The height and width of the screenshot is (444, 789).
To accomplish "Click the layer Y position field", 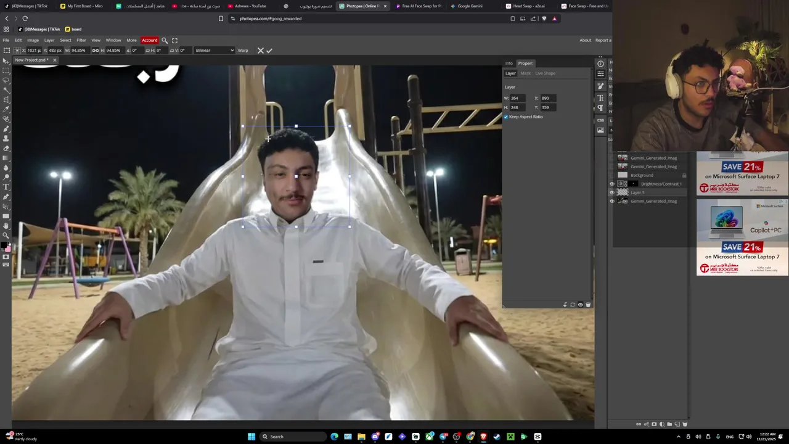I will point(549,107).
